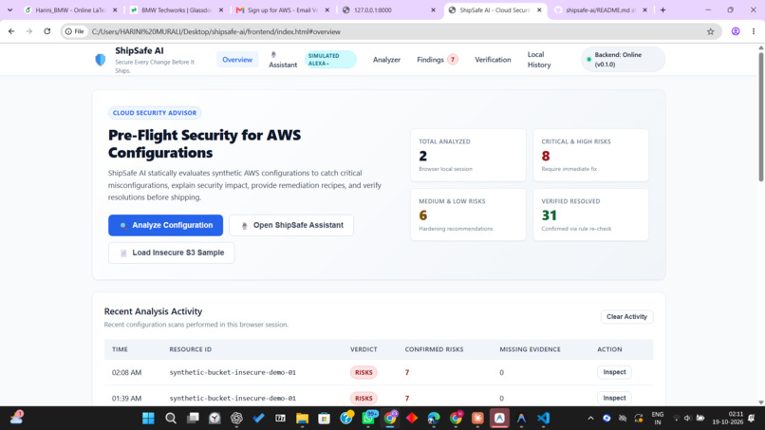Click the Analyze Configuration button

165,225
